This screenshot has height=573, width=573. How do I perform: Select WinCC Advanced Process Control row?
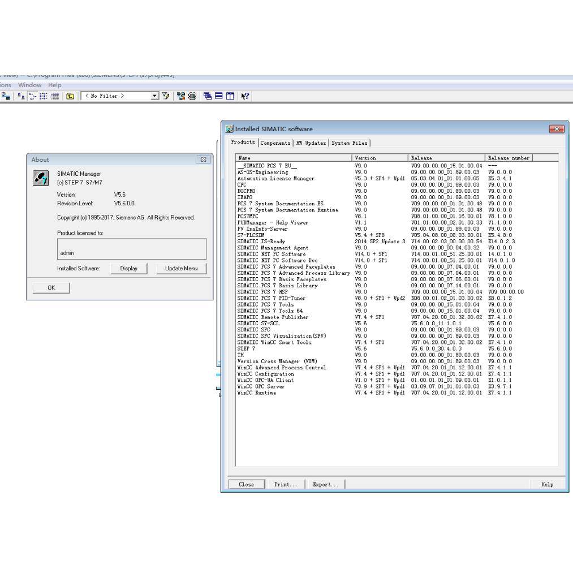[x=397, y=368]
